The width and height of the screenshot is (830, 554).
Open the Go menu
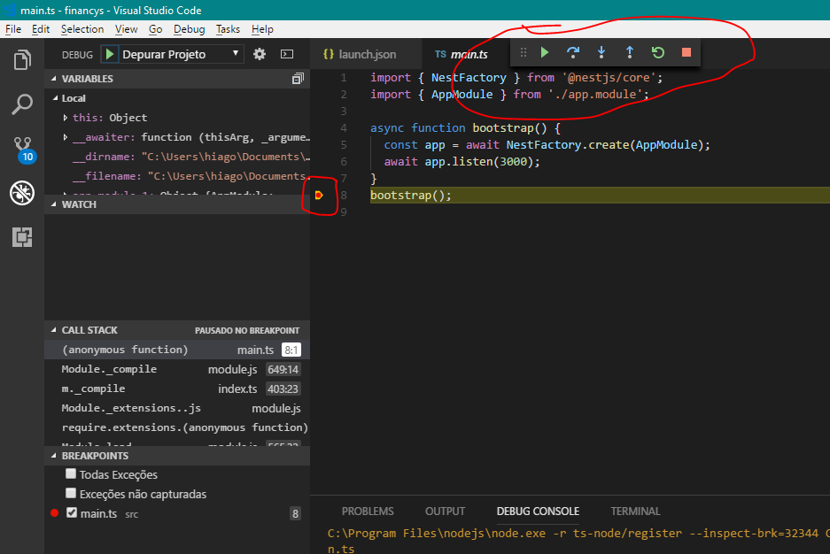click(155, 29)
